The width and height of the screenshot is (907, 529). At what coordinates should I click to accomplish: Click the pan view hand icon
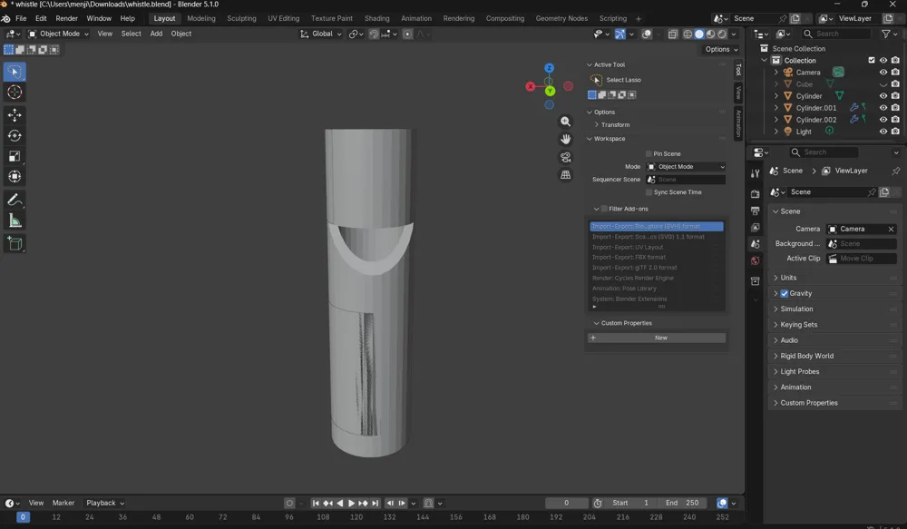[x=565, y=139]
